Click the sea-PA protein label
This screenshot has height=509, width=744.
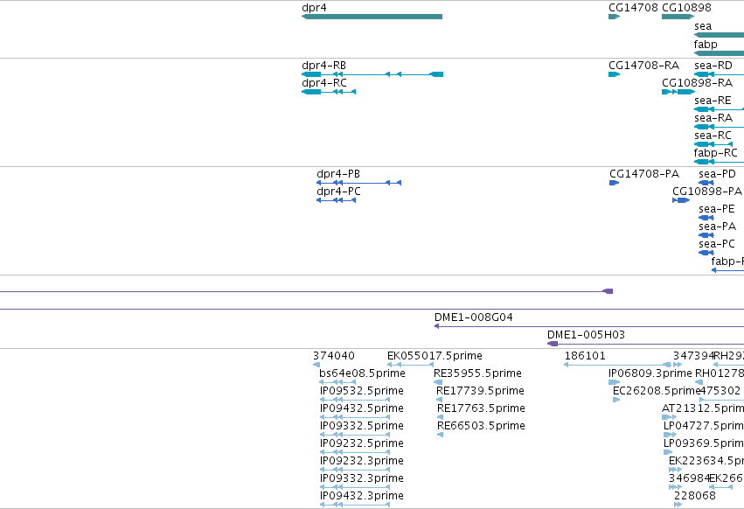(717, 227)
